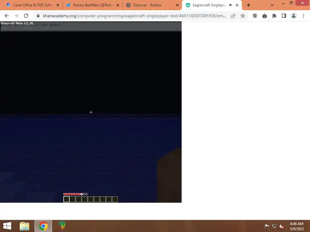Open File Explorer from the taskbar

(x=25, y=226)
